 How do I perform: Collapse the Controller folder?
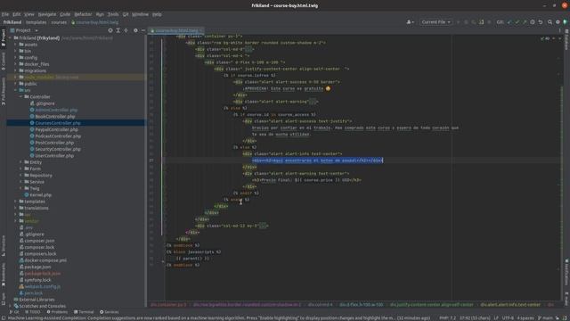(x=20, y=97)
